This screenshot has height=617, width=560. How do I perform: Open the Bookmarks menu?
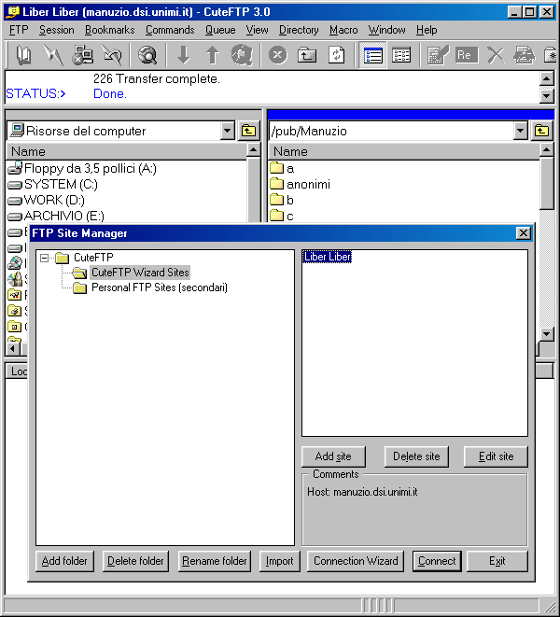[109, 30]
